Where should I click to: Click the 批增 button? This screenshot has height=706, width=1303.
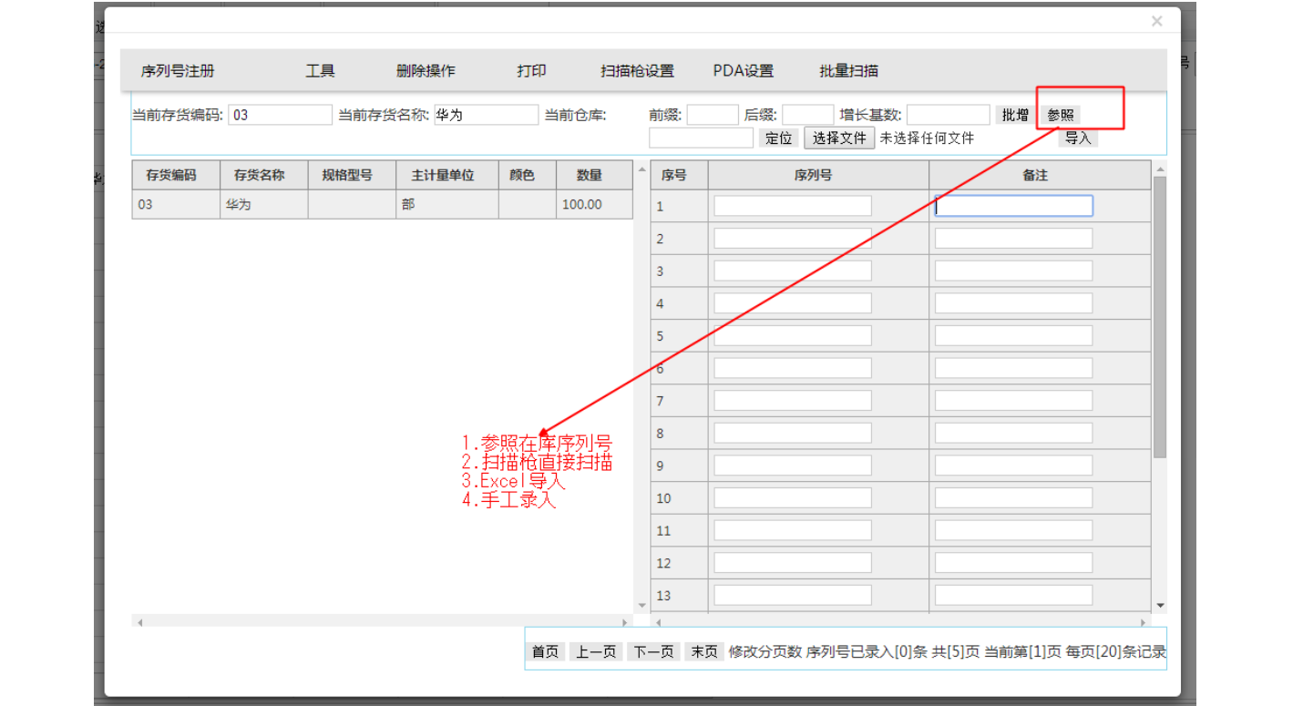(1015, 115)
